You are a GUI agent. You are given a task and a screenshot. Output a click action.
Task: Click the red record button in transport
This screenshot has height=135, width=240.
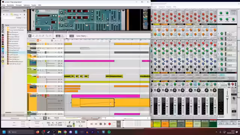109,124
